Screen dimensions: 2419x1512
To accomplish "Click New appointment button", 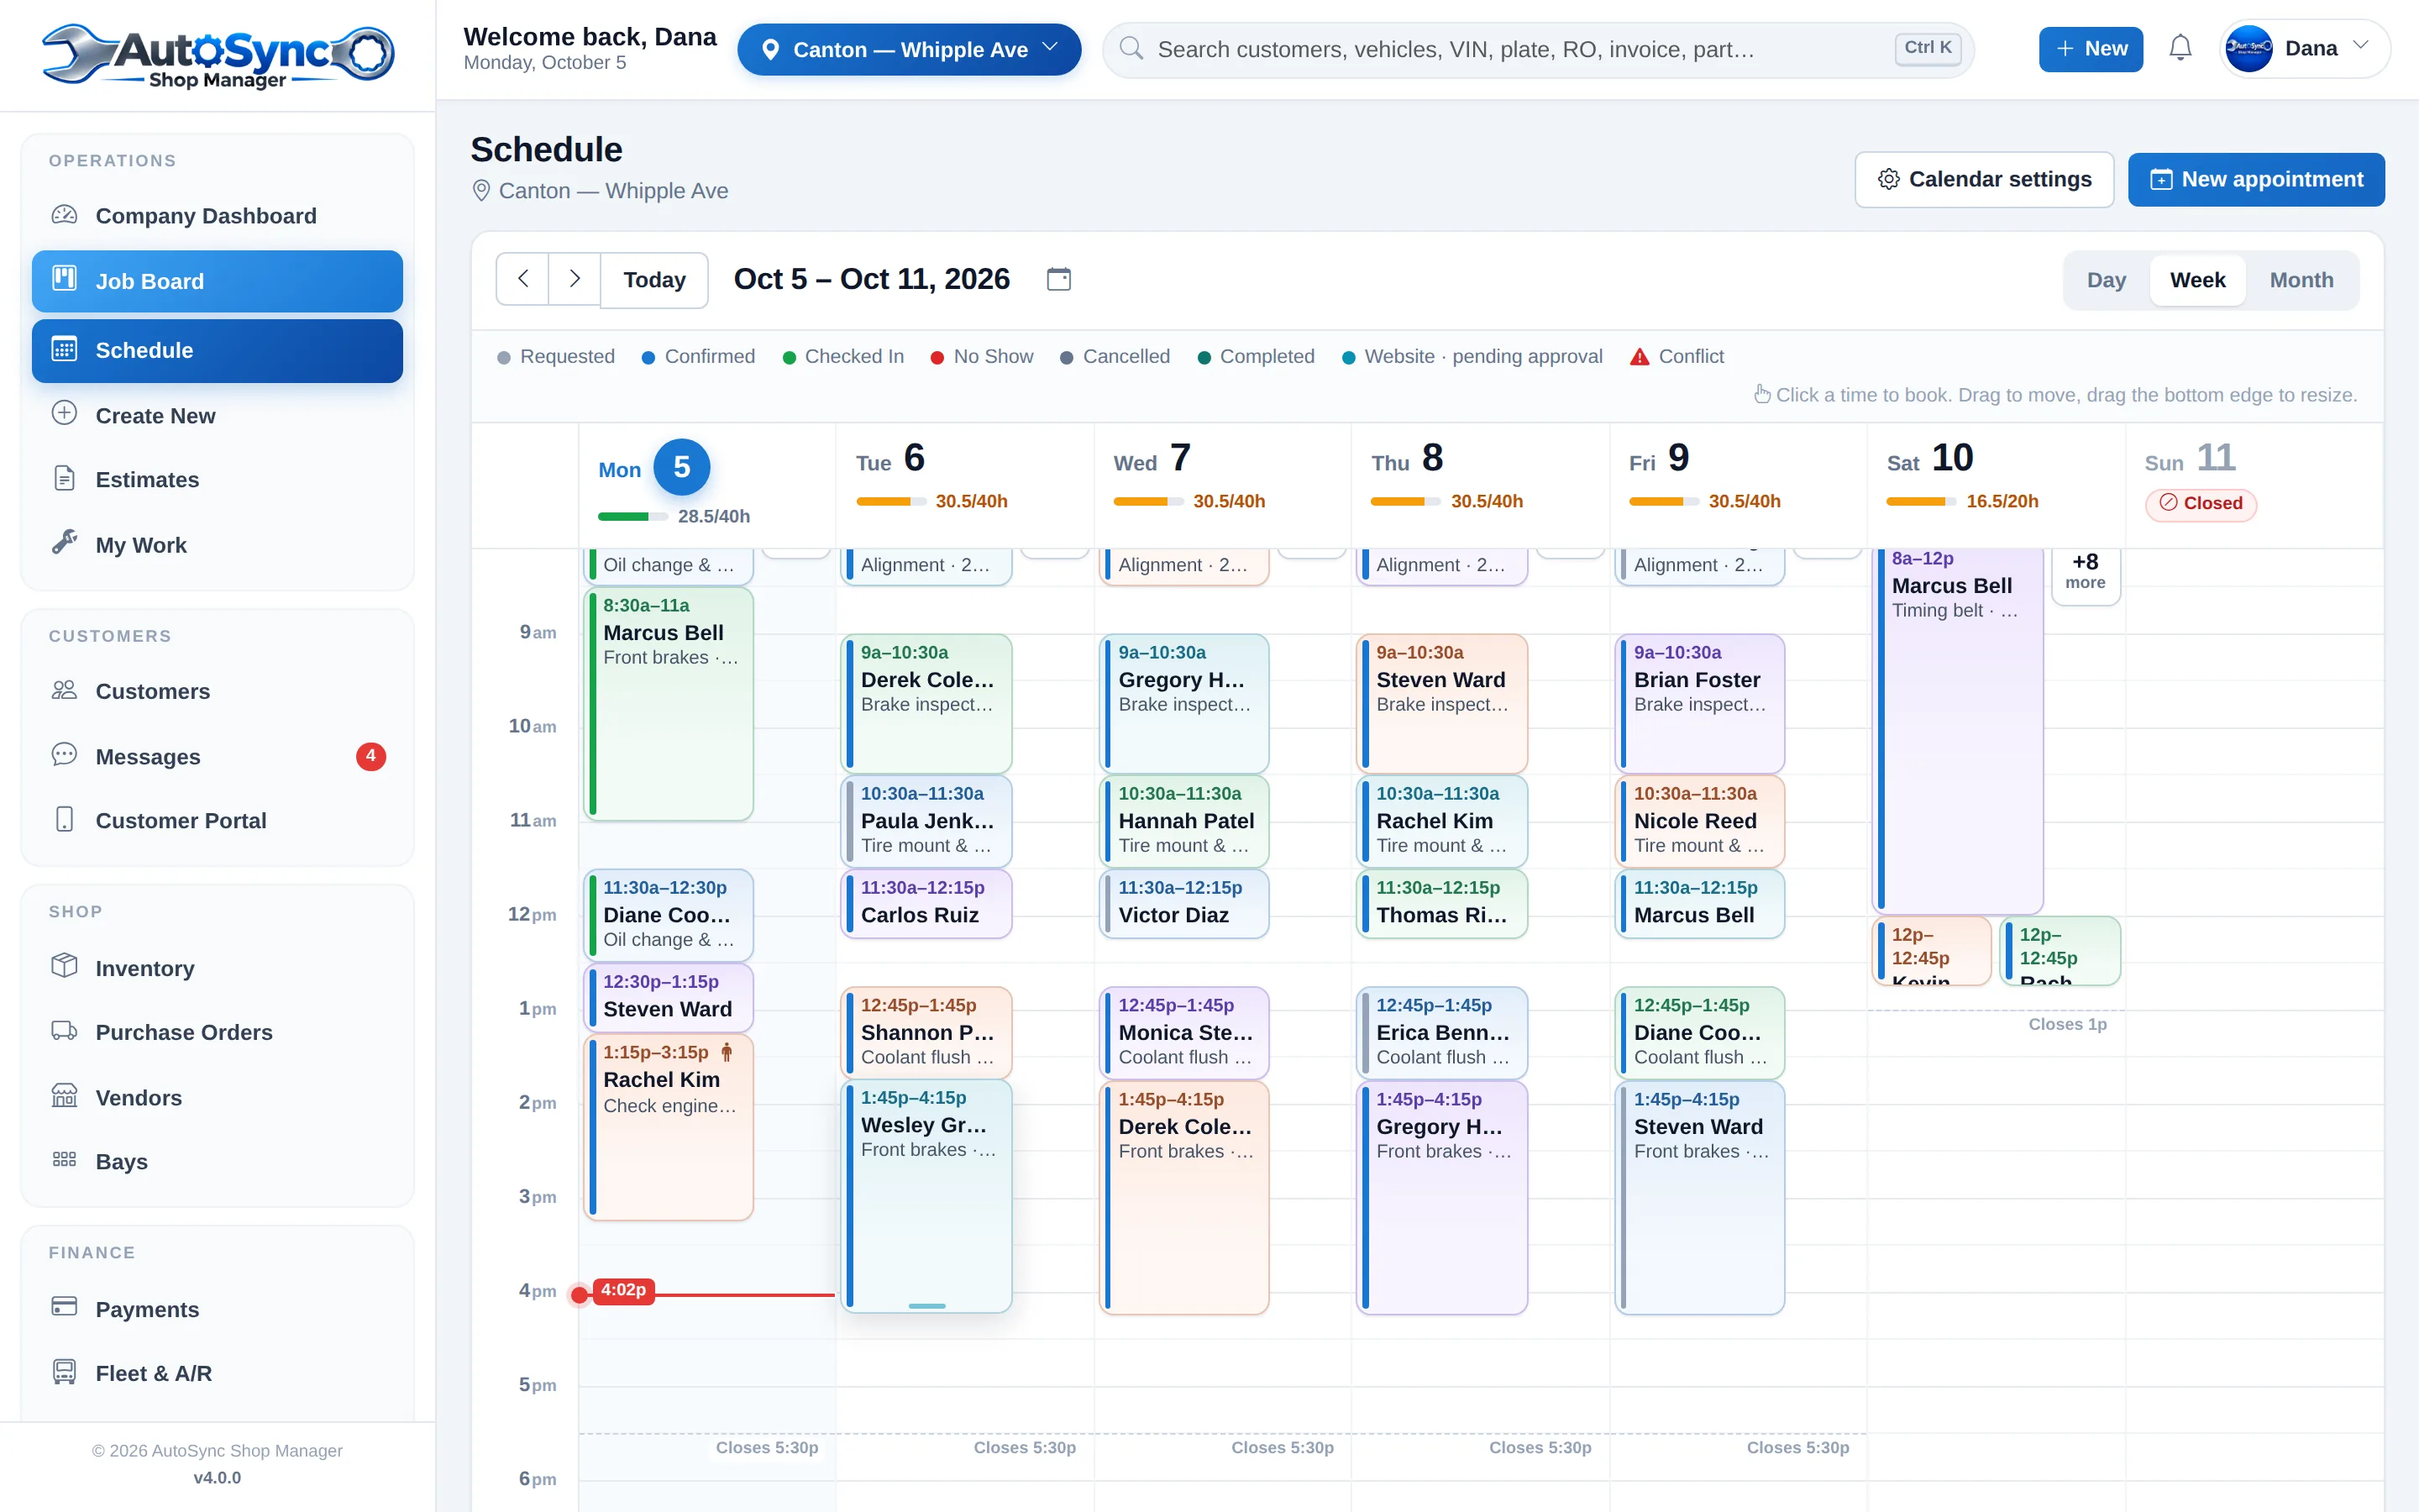I will tap(2256, 180).
